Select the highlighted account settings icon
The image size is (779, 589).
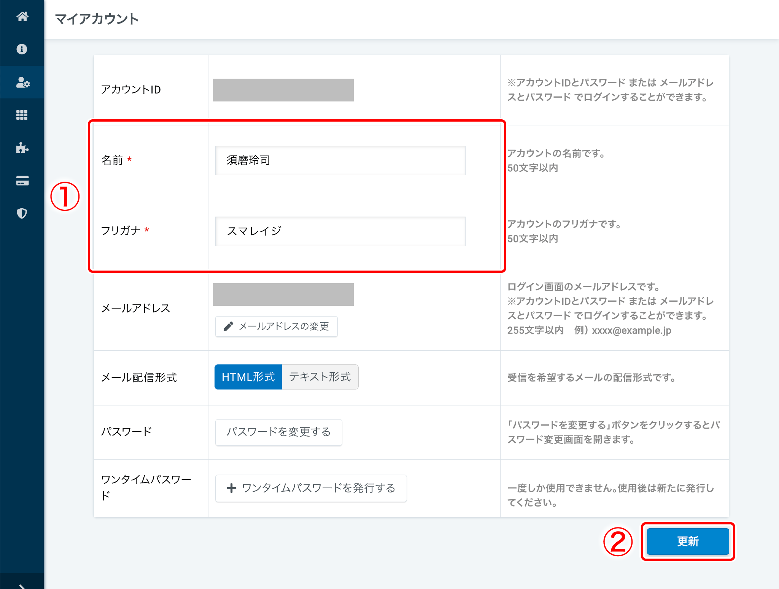point(22,82)
